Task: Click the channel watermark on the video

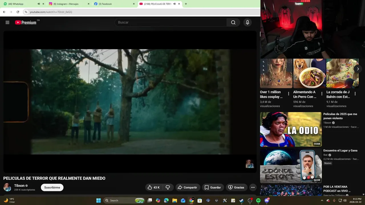Action: click(x=250, y=164)
